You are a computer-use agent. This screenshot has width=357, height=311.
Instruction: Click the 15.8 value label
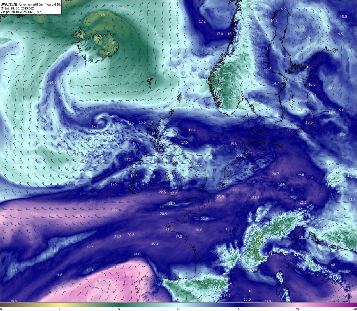click(341, 110)
